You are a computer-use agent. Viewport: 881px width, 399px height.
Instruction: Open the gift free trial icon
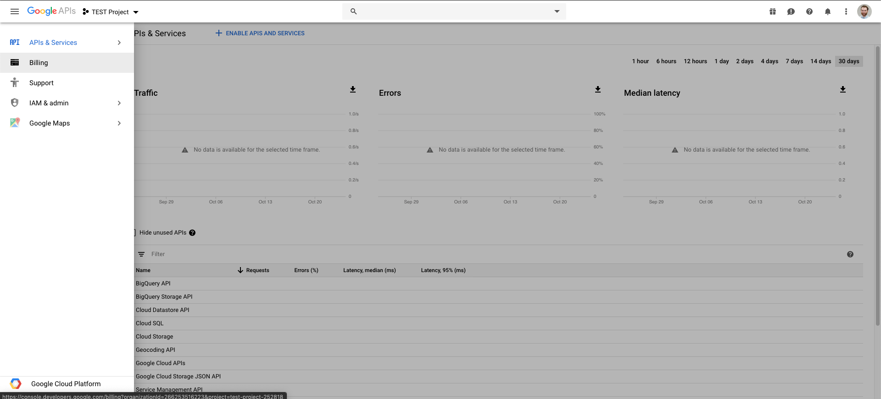(773, 11)
